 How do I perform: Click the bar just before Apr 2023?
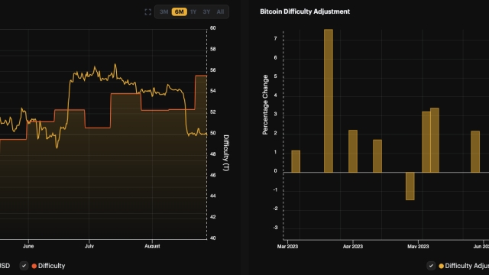(x=353, y=151)
